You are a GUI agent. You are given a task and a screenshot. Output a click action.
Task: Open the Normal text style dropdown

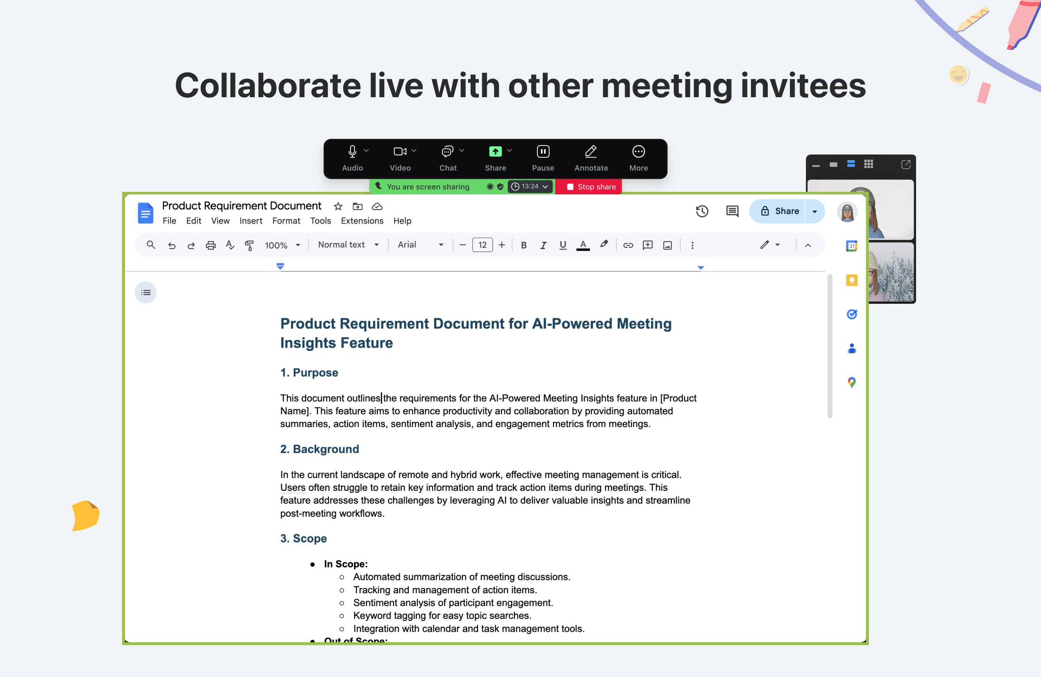348,245
